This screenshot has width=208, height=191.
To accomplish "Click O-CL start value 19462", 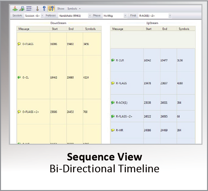I will click(x=54, y=77).
